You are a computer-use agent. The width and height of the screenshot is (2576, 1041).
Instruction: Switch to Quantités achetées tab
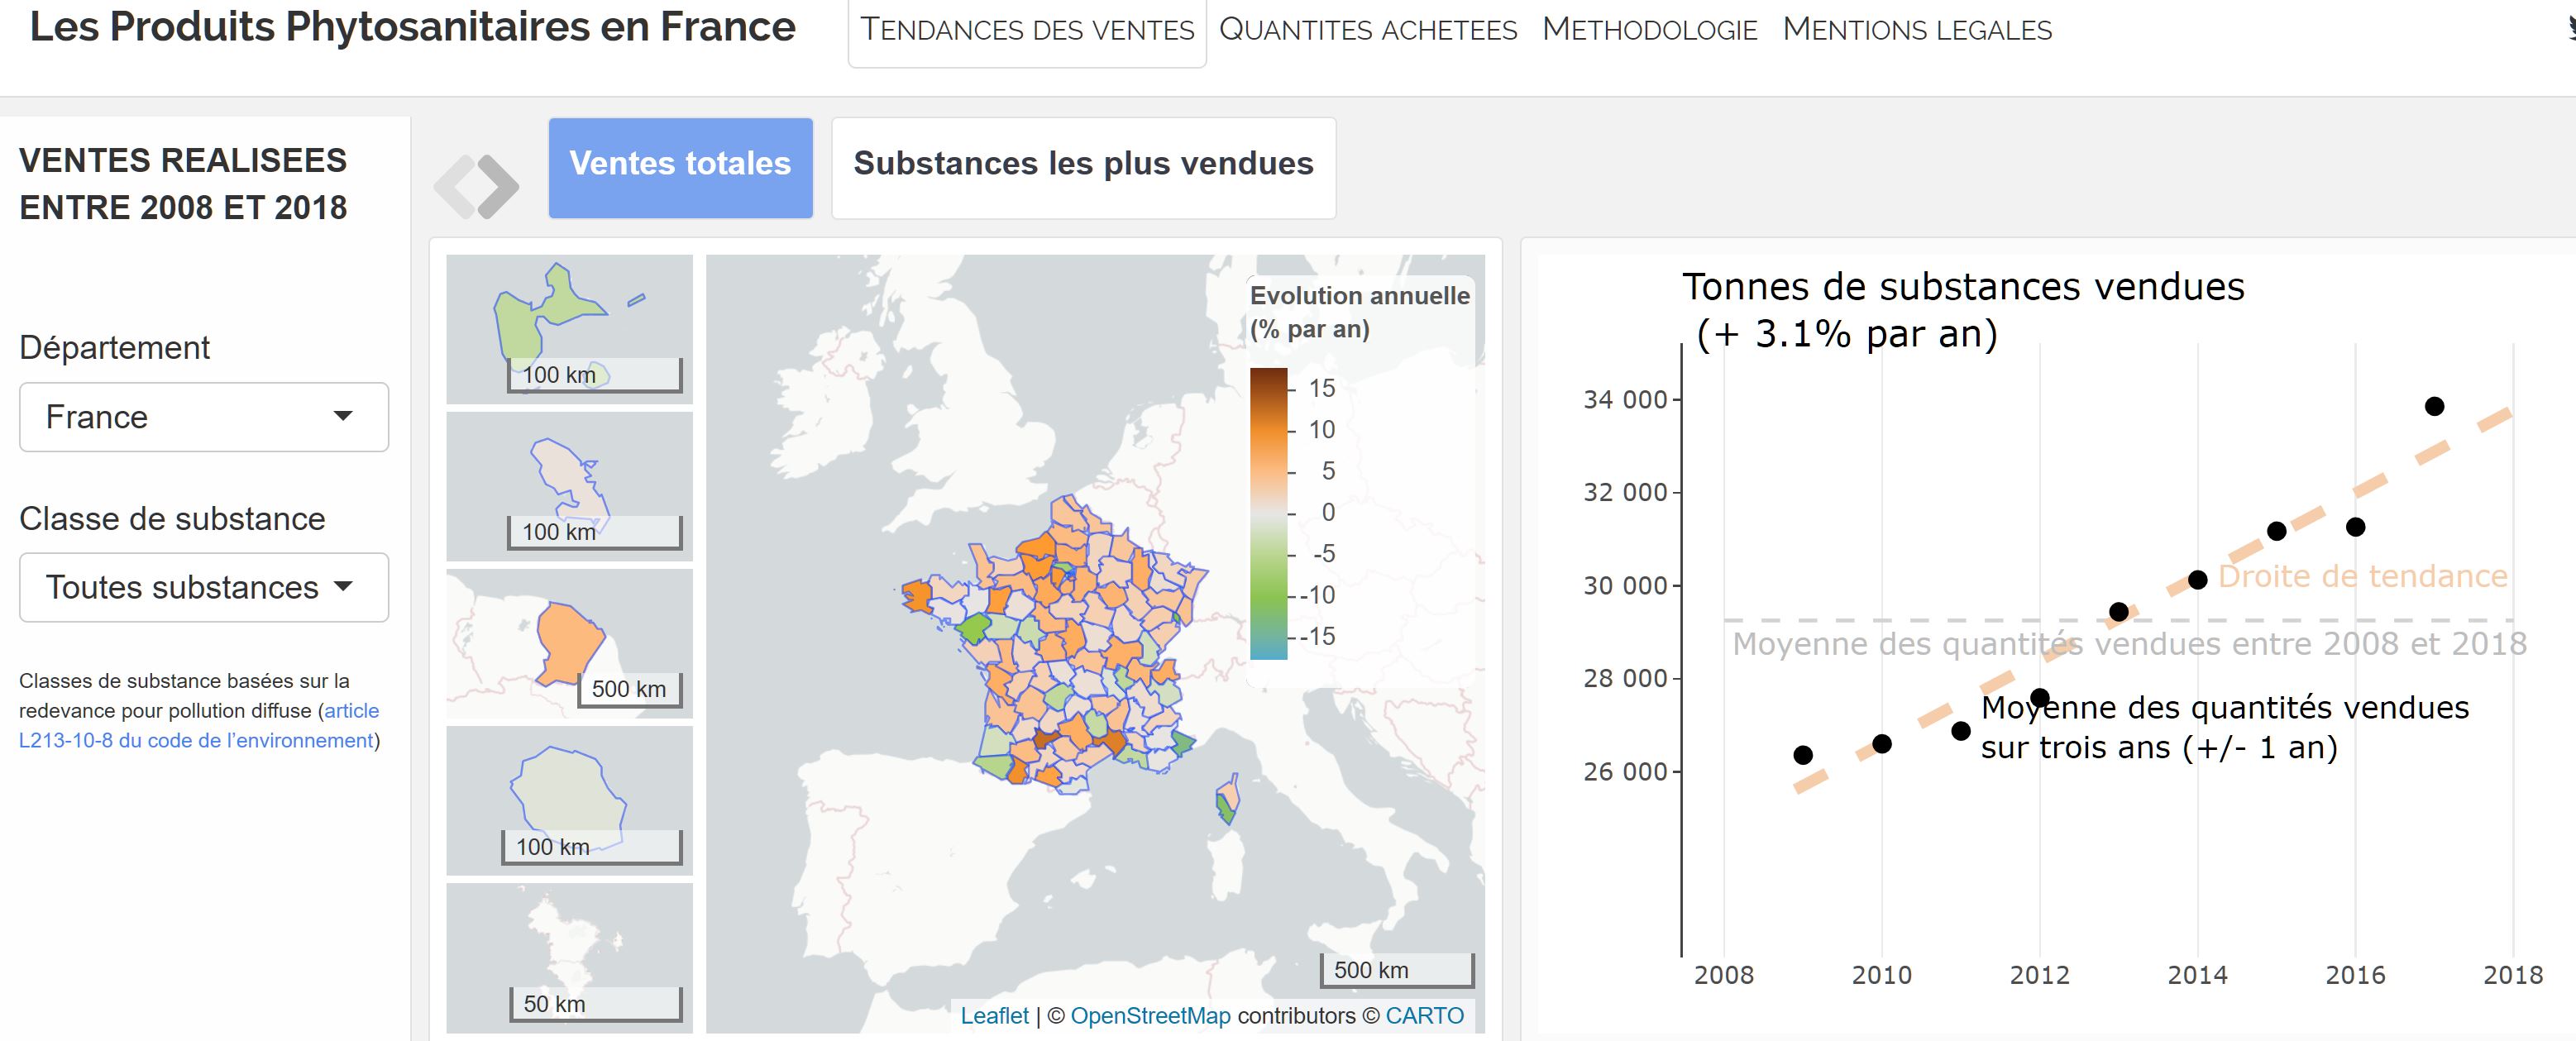[x=1368, y=30]
